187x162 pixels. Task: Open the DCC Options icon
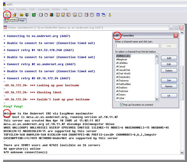point(68,15)
